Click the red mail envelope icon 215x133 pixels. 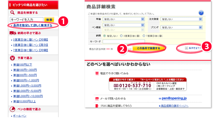[x=97, y=98]
